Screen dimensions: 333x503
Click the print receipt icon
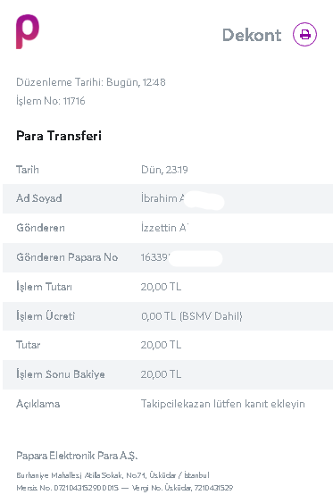click(x=304, y=34)
